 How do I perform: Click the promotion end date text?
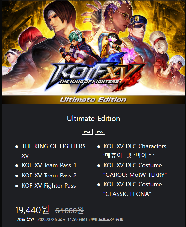(80, 219)
